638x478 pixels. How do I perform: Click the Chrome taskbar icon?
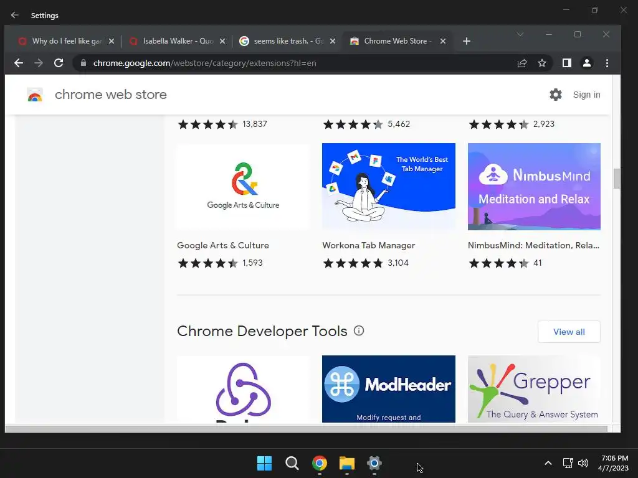pyautogui.click(x=320, y=463)
